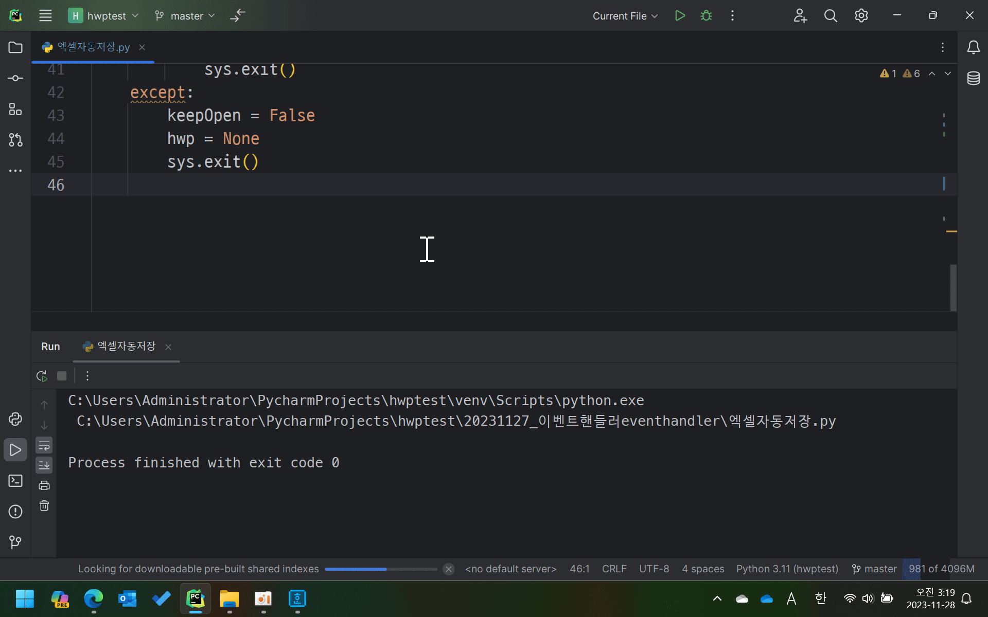Open the Database tool window
Image resolution: width=988 pixels, height=617 pixels.
(x=973, y=78)
